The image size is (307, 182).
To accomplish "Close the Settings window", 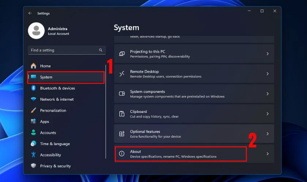I will 275,11.
